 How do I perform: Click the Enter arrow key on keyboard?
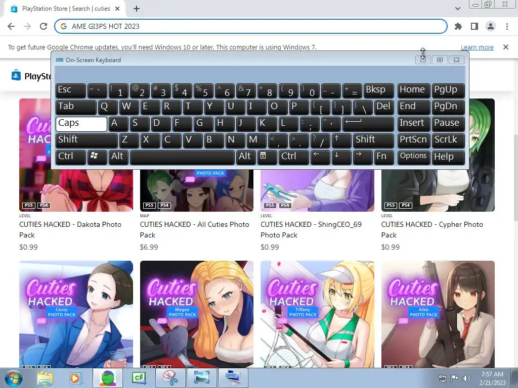pos(368,124)
